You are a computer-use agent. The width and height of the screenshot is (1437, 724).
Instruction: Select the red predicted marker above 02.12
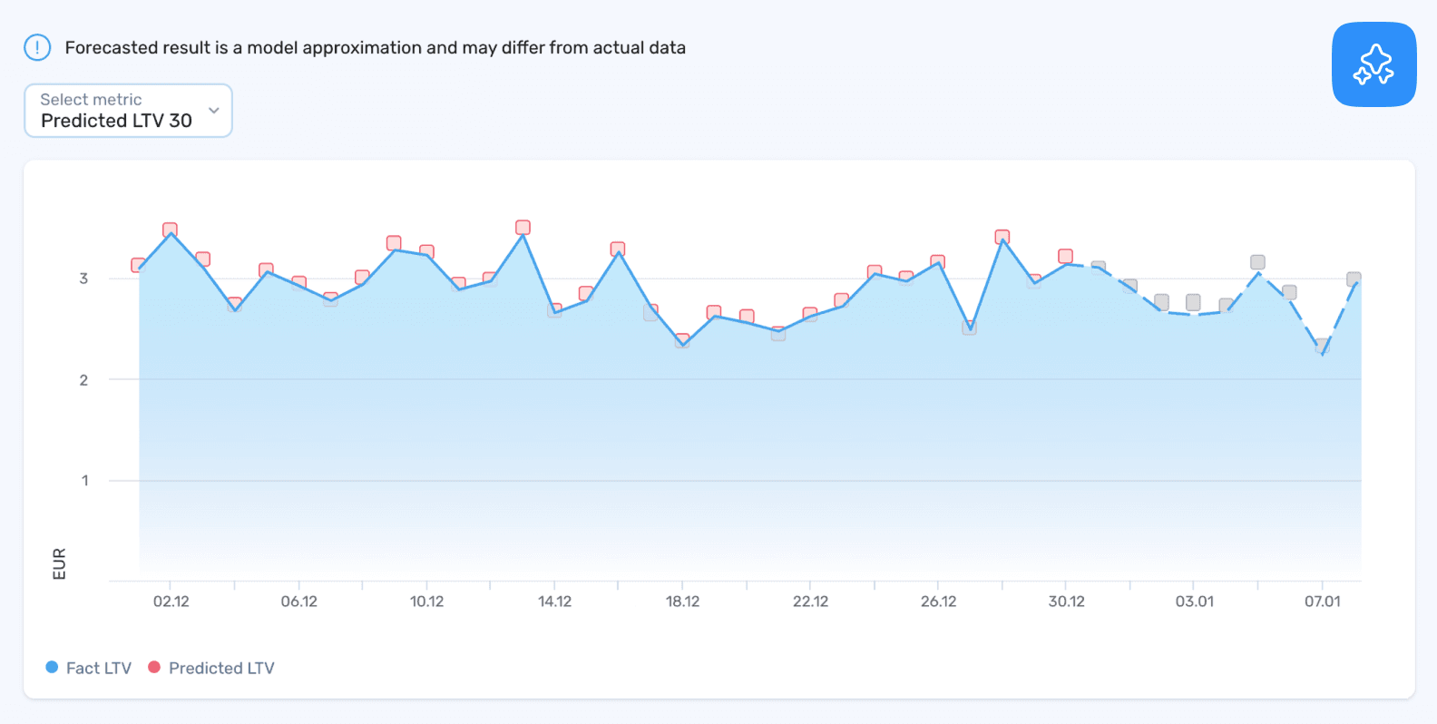170,228
